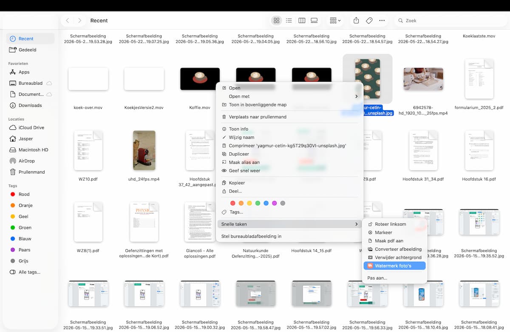The width and height of the screenshot is (510, 332).
Task: Choose Roteer linksom quick action
Action: point(395,224)
